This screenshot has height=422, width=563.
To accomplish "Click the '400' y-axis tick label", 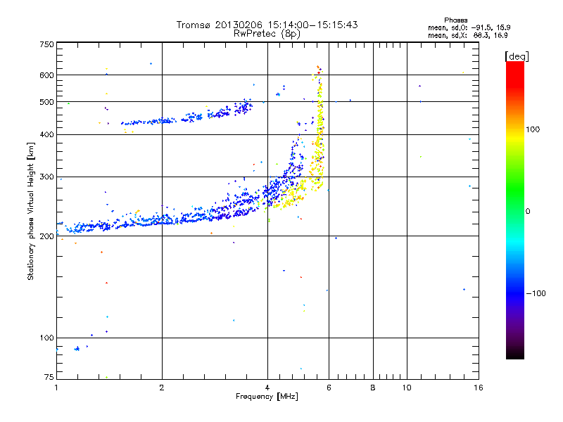I will coord(46,134).
